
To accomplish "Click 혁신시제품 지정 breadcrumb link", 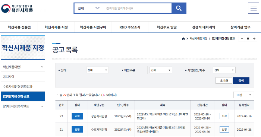I will 198,39.
